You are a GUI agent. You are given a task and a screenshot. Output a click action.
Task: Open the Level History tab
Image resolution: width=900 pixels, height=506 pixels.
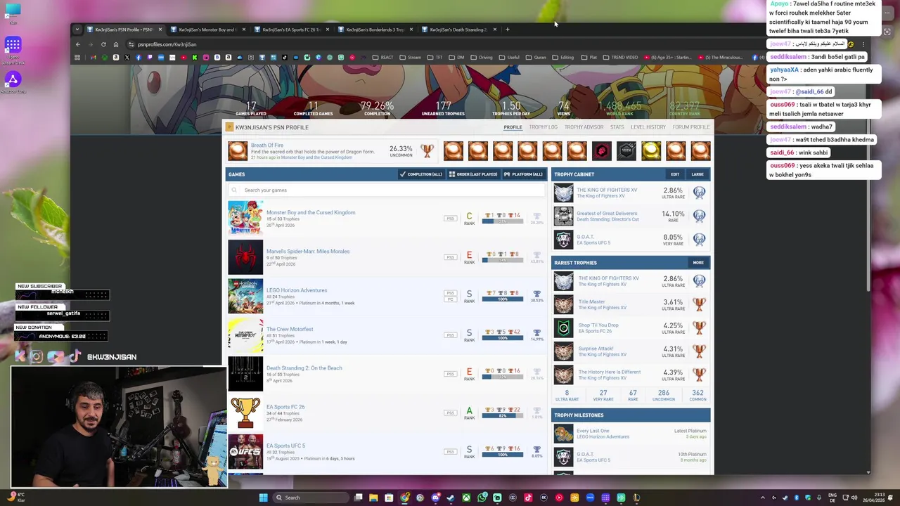click(648, 127)
